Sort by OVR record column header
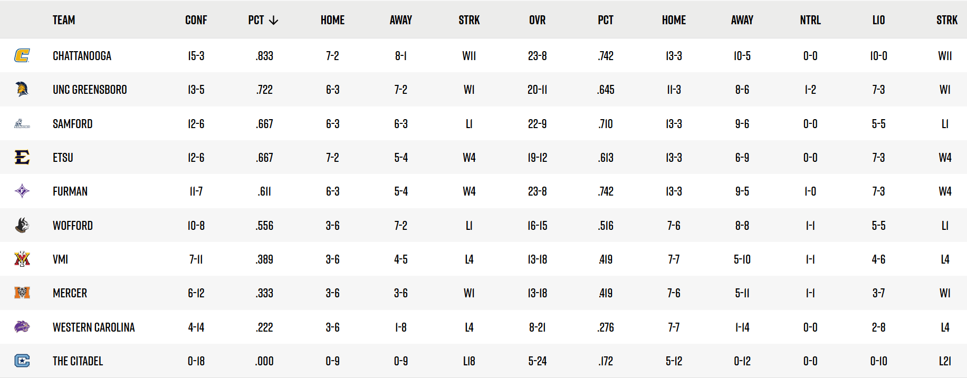Viewport: 967px width, 378px height. (x=538, y=20)
